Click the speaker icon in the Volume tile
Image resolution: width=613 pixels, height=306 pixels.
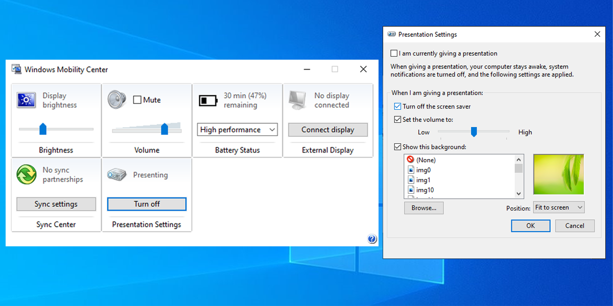(117, 99)
